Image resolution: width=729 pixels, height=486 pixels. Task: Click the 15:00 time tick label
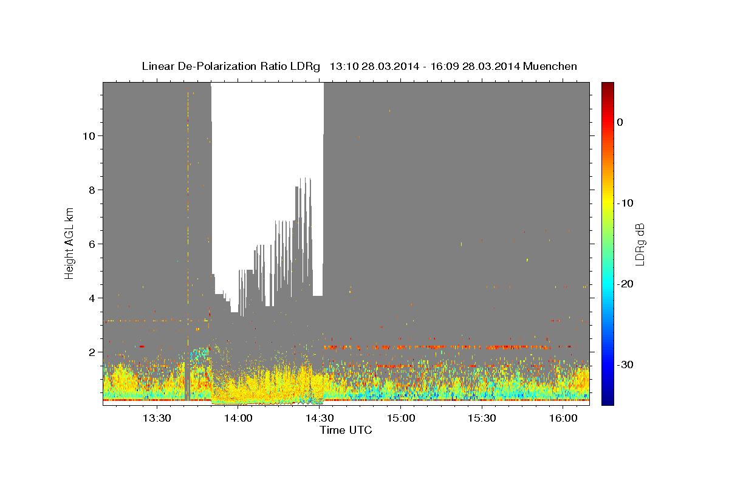pyautogui.click(x=401, y=418)
